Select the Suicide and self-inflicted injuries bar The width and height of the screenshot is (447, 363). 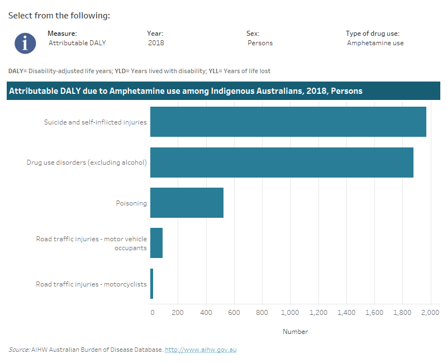tap(288, 122)
